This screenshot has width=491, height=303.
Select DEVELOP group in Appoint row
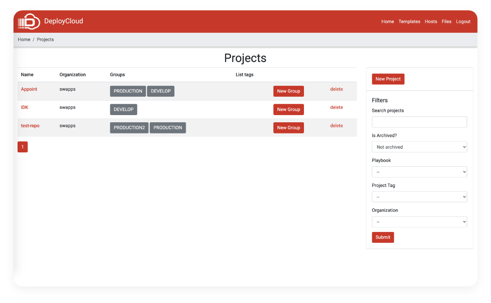(161, 91)
